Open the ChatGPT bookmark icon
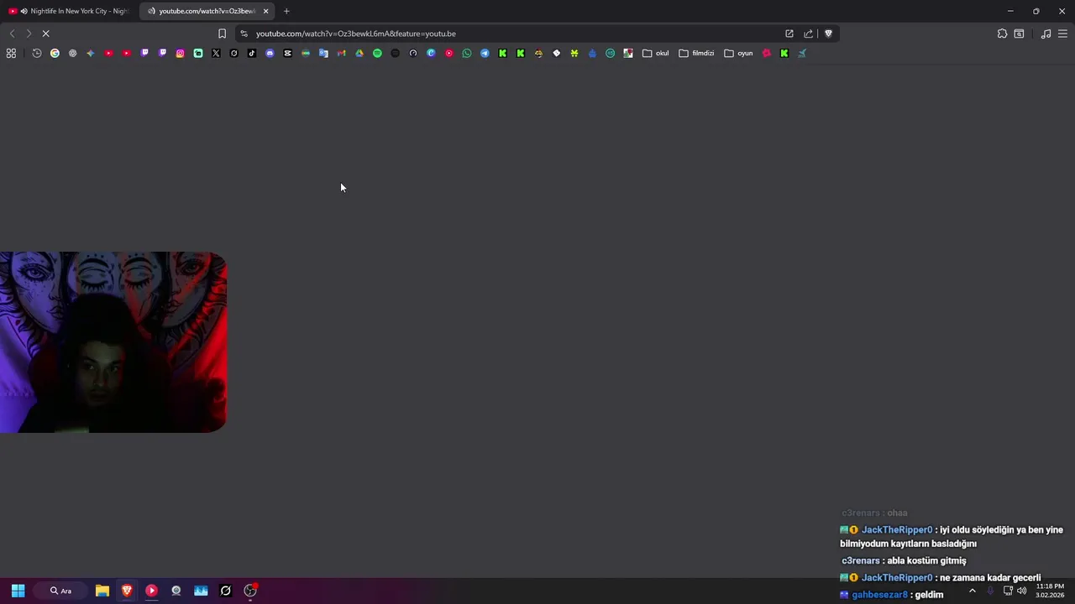Viewport: 1075px width, 604px height. point(72,53)
